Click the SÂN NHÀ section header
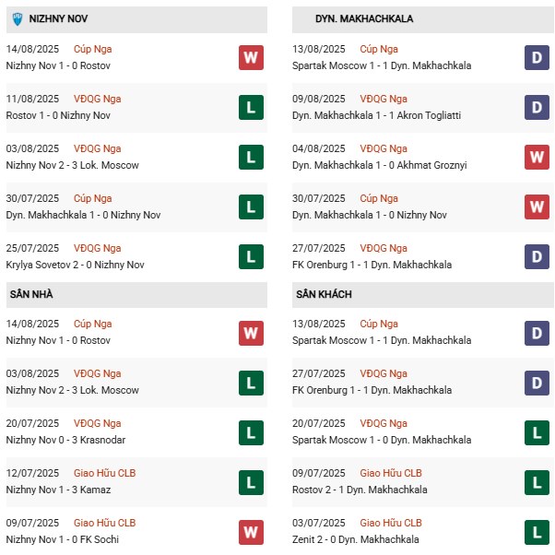This screenshot has width=555, height=555. pos(34,294)
